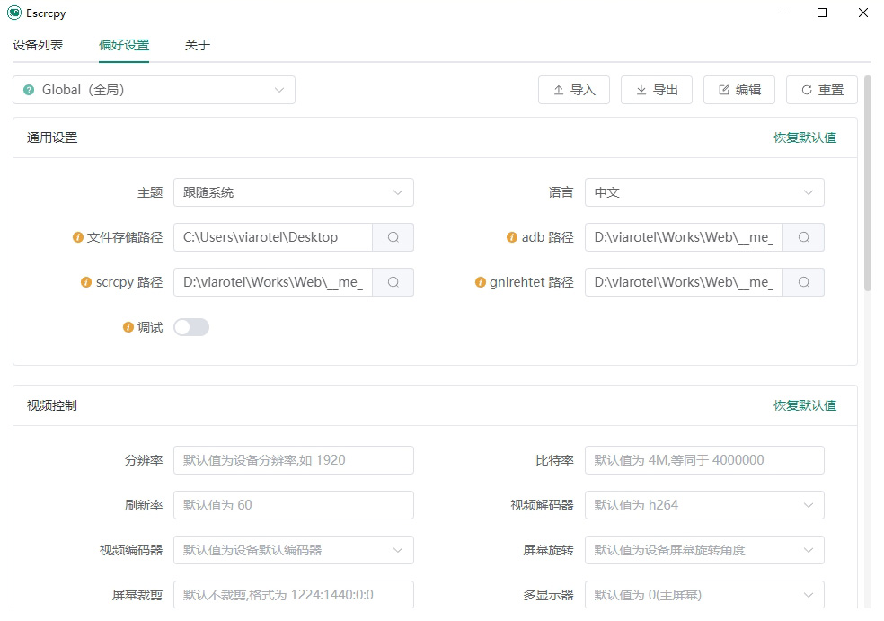Open the 关于 tab
The image size is (884, 621).
198,45
